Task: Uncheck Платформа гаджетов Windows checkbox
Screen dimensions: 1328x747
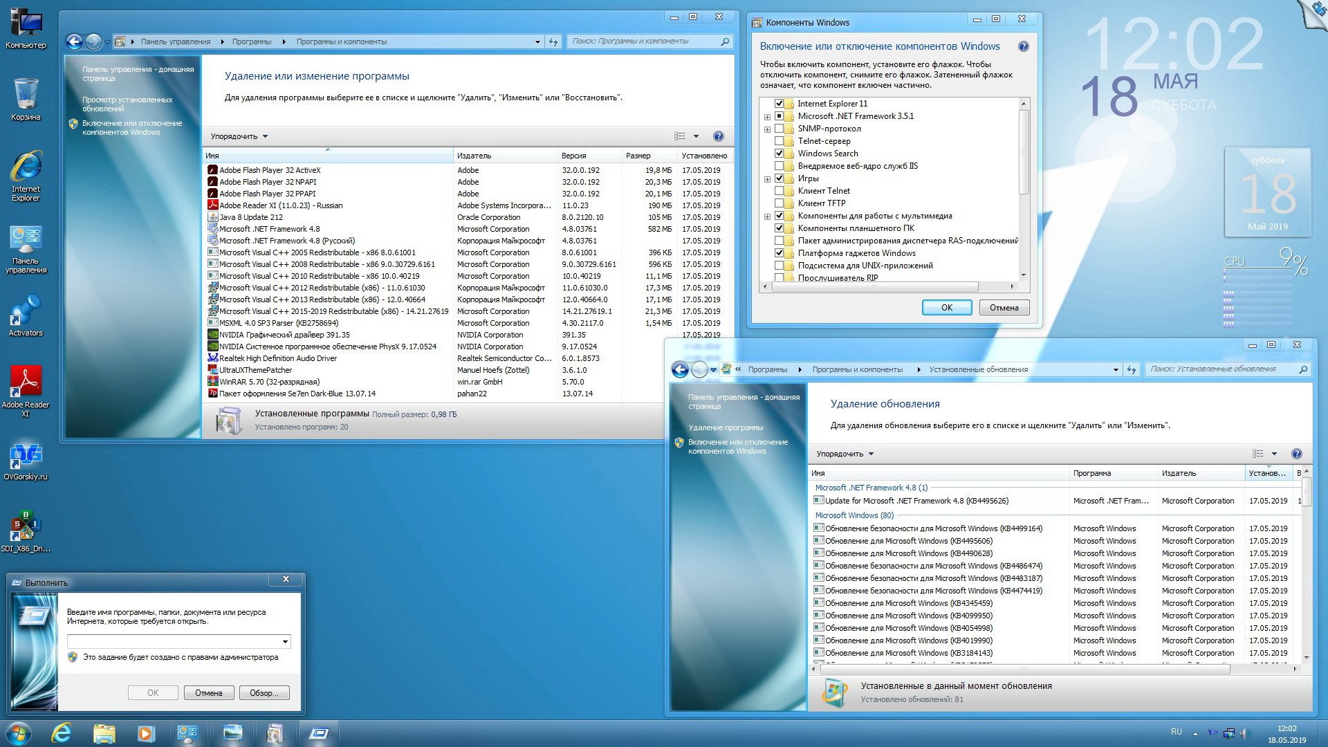Action: pos(780,253)
